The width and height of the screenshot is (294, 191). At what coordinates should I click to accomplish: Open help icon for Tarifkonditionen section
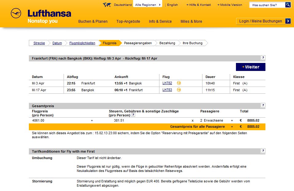[x=263, y=151]
